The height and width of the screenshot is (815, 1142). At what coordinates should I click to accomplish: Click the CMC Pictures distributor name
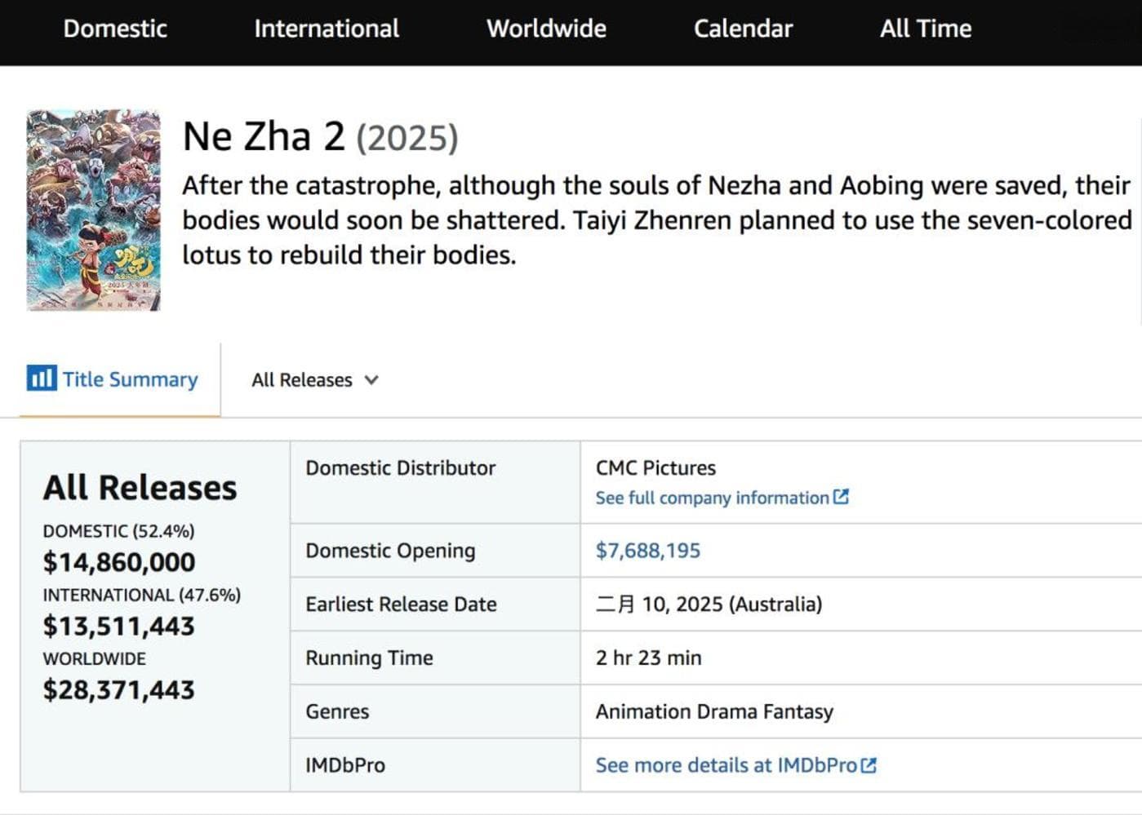[655, 467]
